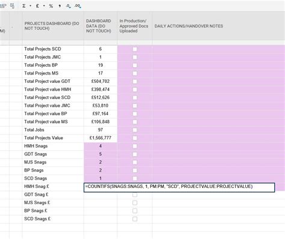285x239 pixels.
Task: Tick the checkbox in GDT Snag £ row
Action: click(135, 195)
